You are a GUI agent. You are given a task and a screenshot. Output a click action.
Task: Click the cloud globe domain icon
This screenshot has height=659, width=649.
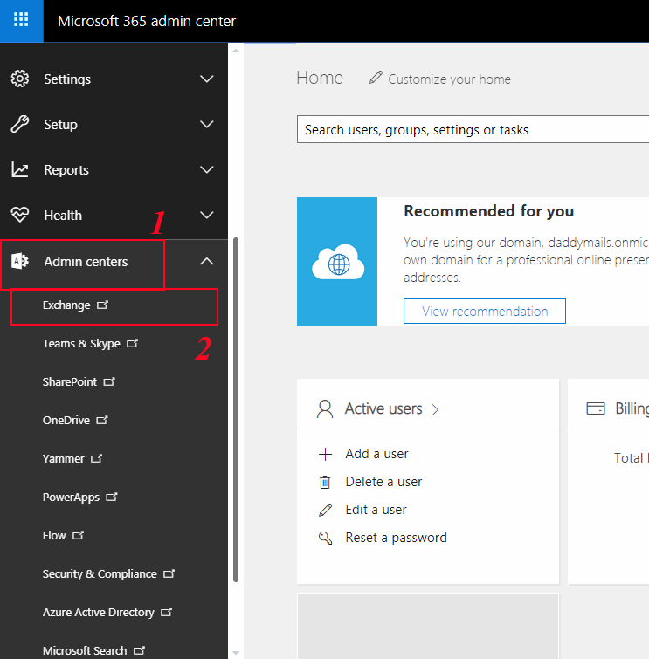(x=338, y=262)
